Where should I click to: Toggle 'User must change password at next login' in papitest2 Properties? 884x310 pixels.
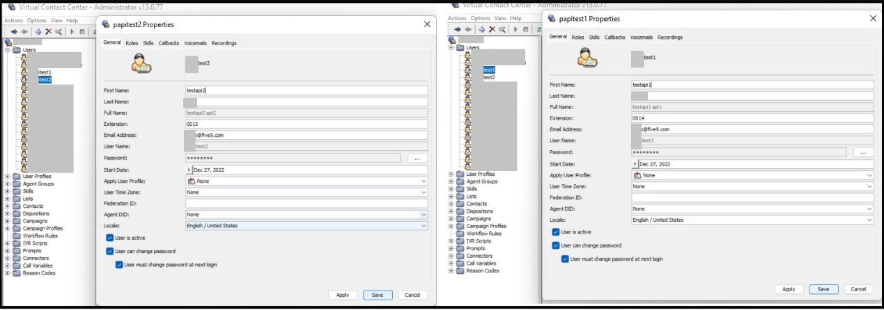point(120,264)
